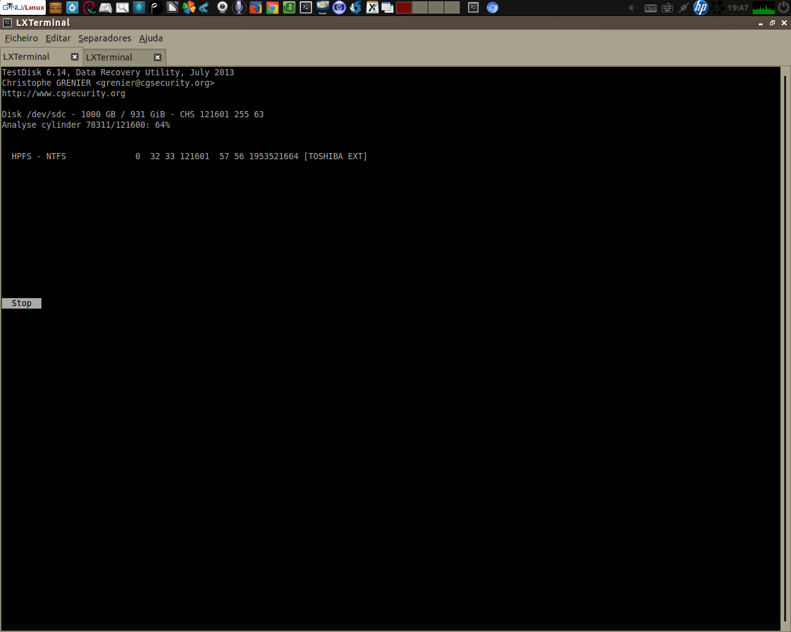The image size is (791, 632).
Task: Switch to the second LXTerminal tab
Action: coord(124,57)
